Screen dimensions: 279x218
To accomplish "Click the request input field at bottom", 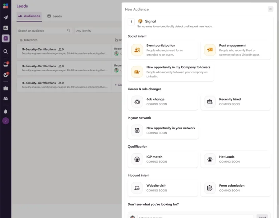I will [195, 217].
